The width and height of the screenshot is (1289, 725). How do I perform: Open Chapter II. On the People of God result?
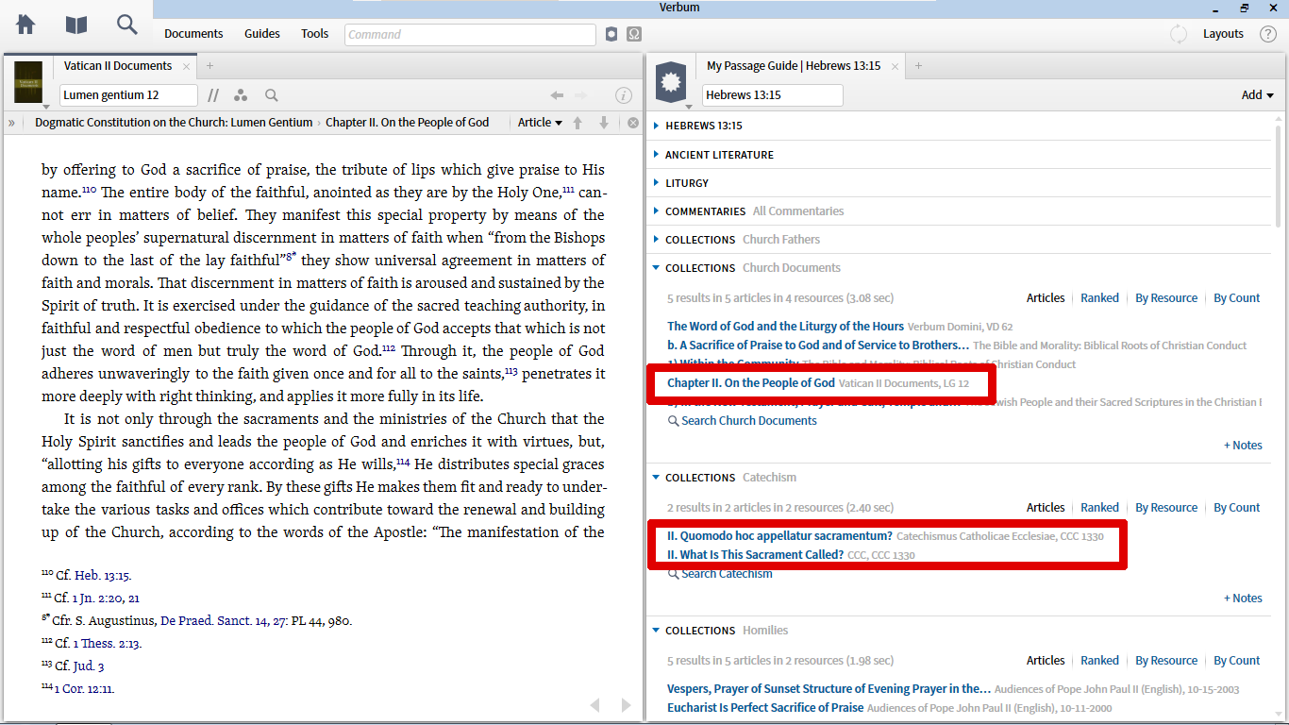pos(751,383)
